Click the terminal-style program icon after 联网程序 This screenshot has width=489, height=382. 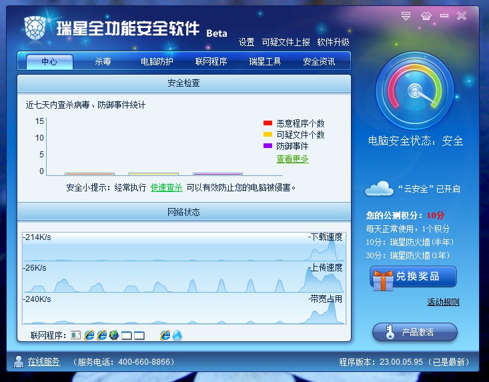coord(75,335)
